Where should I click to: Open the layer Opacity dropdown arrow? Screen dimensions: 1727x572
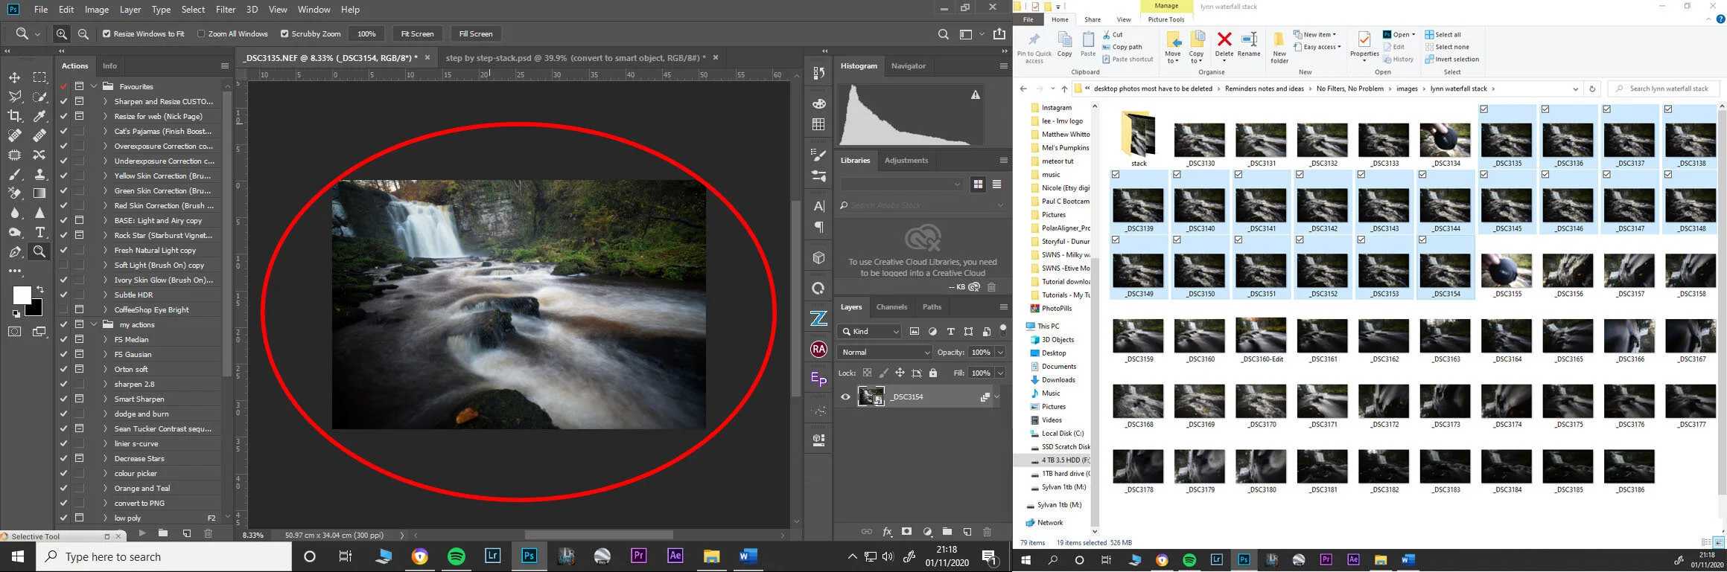(1000, 352)
